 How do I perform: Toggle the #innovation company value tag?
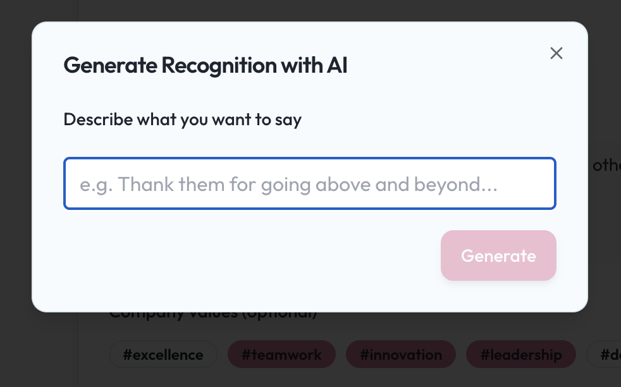400,355
